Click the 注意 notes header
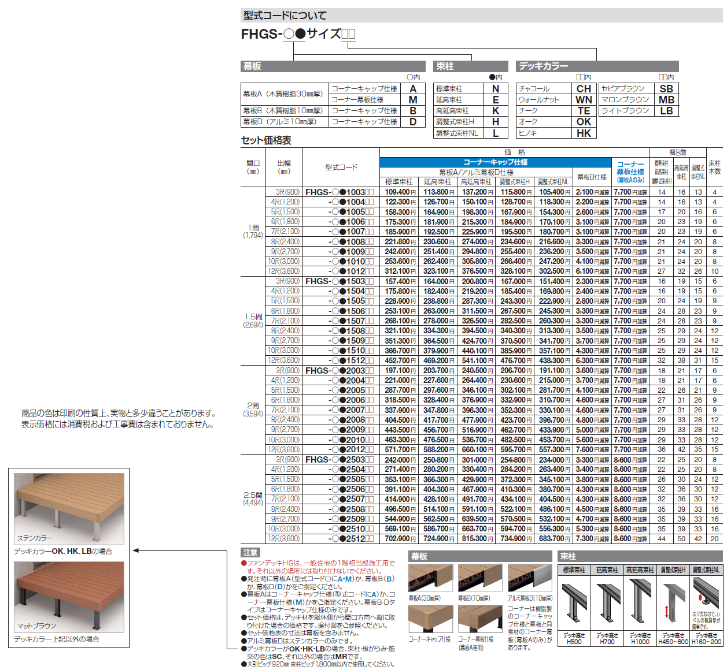This screenshot has height=670, width=727. click(250, 553)
